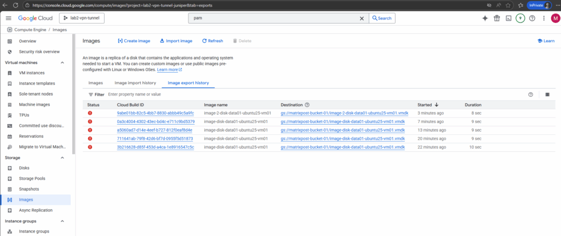Follow the Learn more link

[x=170, y=69]
